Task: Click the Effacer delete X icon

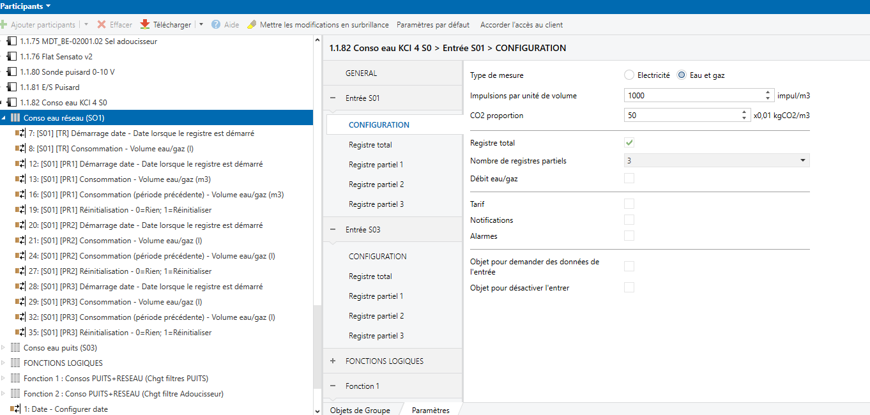Action: [x=102, y=24]
